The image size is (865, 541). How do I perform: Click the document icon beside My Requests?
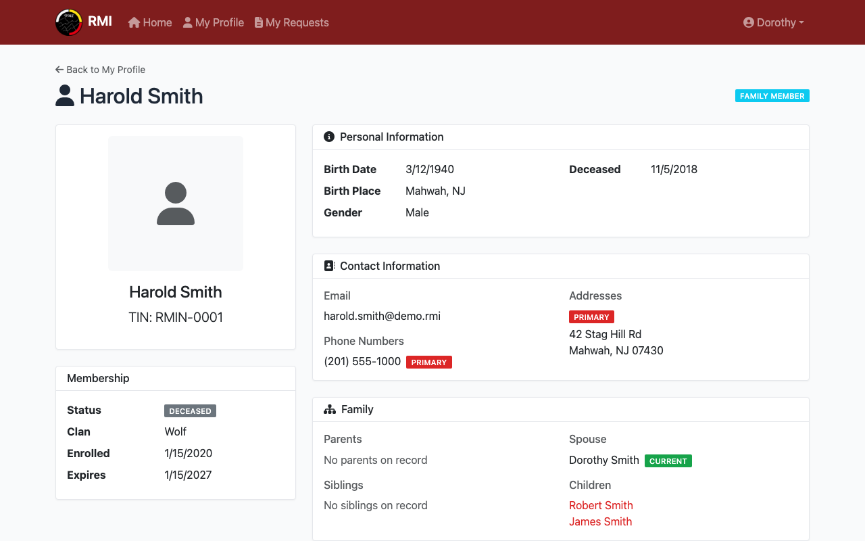257,22
